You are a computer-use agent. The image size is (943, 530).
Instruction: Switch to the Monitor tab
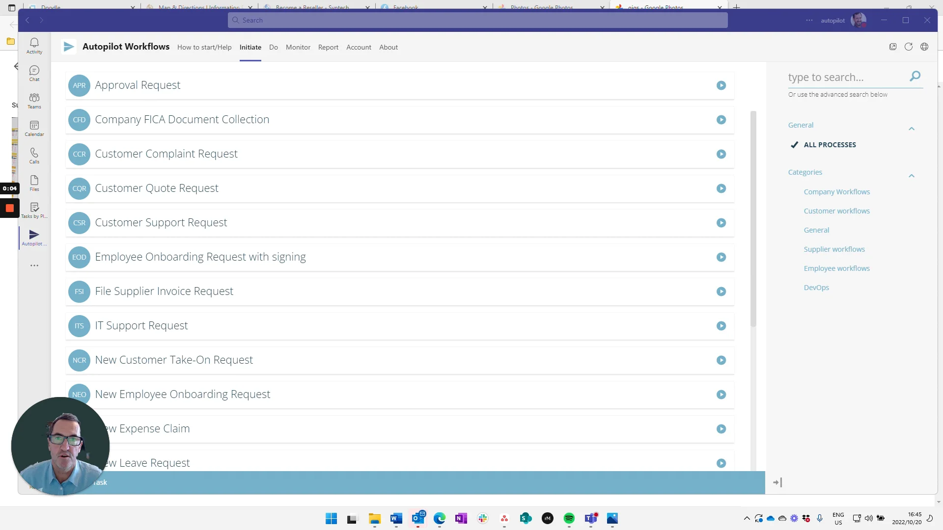[298, 47]
